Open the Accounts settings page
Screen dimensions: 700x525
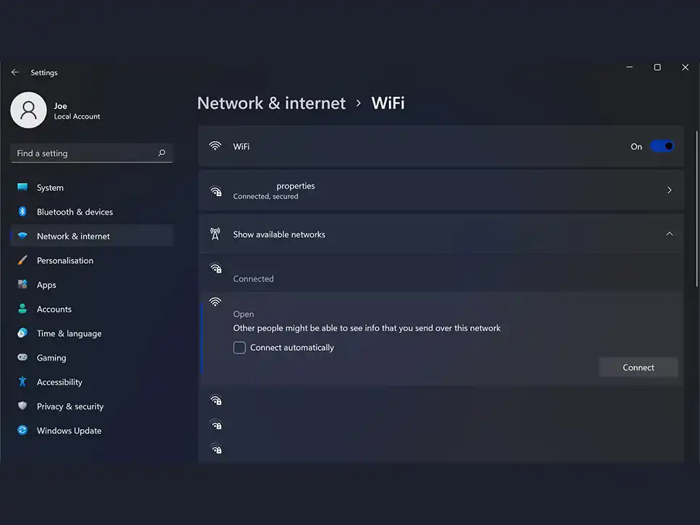point(54,310)
